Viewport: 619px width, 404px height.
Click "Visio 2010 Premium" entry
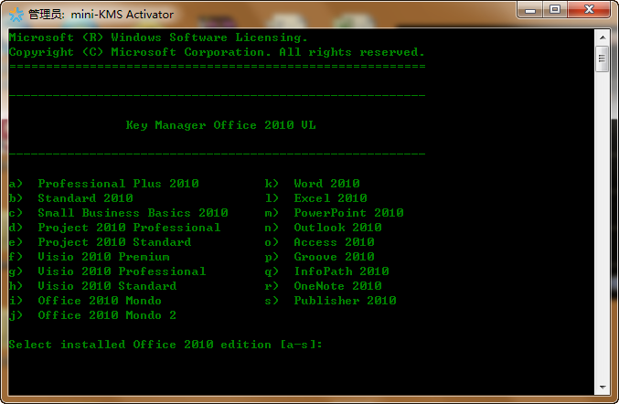(104, 257)
